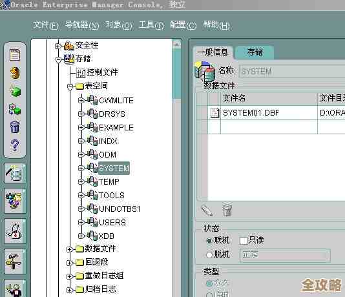
Task: Open the butler figure icon at bottom left
Action: [x=15, y=289]
